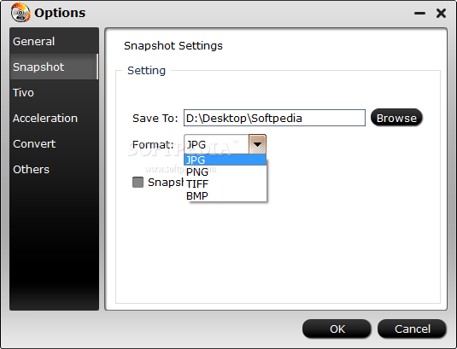This screenshot has height=349, width=457.
Task: Confirm settings with the OK button
Action: (x=337, y=329)
